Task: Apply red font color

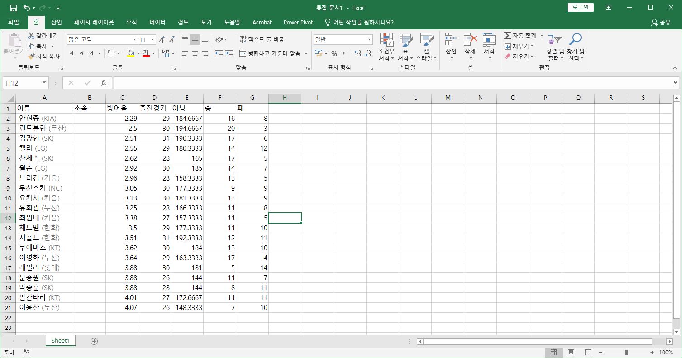Action: pyautogui.click(x=146, y=53)
